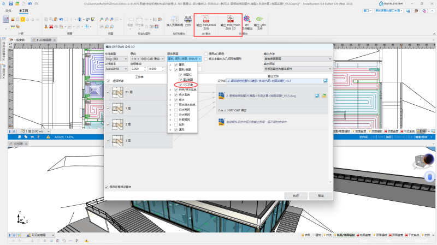Uncheck the B1 层 worksheet checkbox
Screen dimensions: 437x245
[x=108, y=92]
